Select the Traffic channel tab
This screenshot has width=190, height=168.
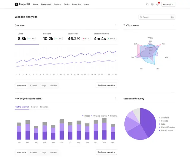22,107
